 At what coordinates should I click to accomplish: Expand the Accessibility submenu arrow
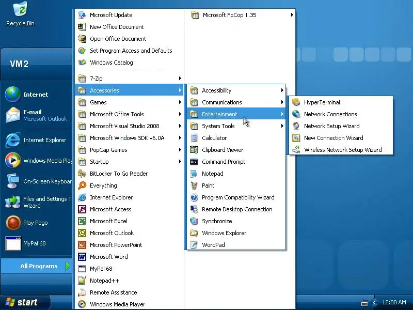tap(282, 90)
